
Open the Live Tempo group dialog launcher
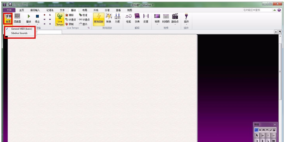89,28
